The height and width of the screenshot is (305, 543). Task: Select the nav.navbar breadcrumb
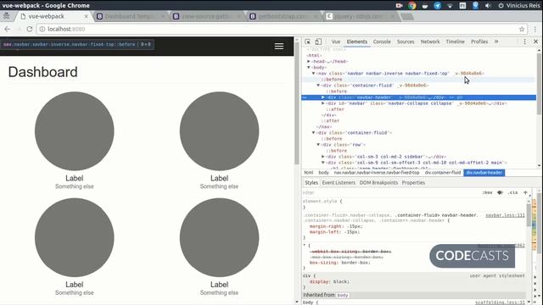pyautogui.click(x=377, y=173)
